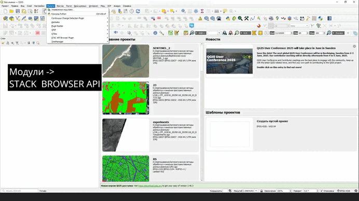This screenshot has width=359, height=201.
Task: Open the Processing Toolbox gear icon
Action: pos(196,11)
